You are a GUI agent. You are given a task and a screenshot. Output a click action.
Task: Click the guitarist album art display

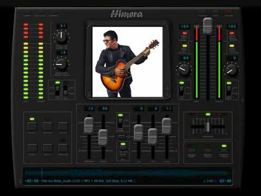(127, 62)
